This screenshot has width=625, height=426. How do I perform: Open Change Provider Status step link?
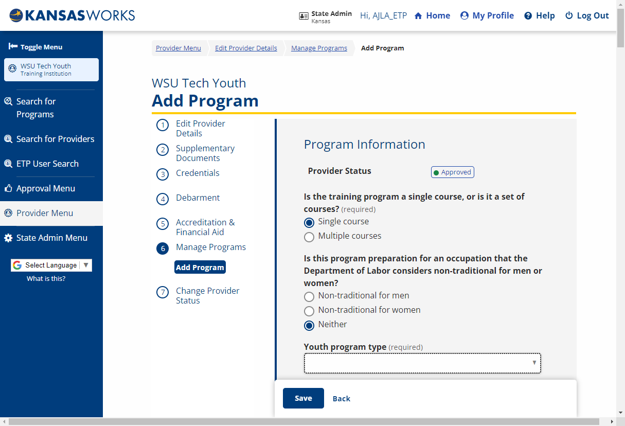pyautogui.click(x=208, y=296)
